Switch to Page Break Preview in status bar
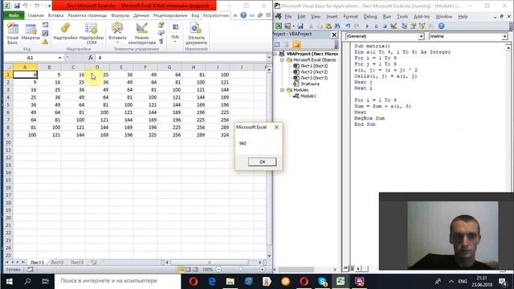514x289 pixels. pos(195,270)
